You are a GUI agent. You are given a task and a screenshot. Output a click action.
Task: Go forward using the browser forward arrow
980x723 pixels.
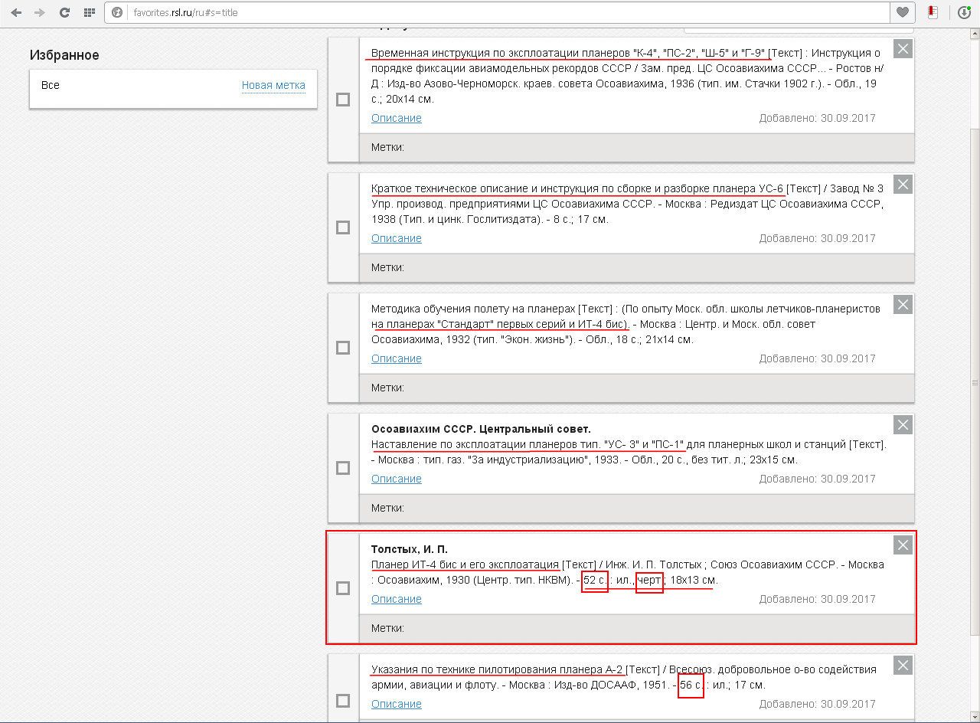click(x=40, y=12)
